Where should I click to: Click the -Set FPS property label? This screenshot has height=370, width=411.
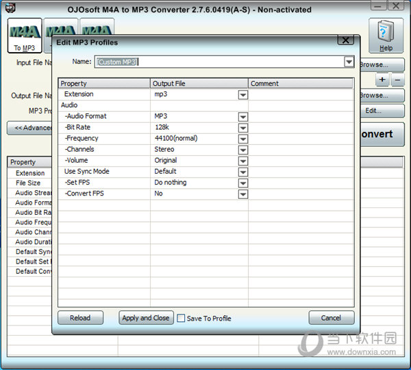click(77, 183)
